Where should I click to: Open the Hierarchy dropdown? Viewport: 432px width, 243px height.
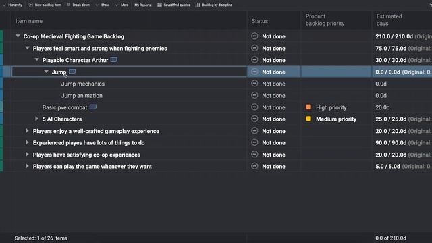[12, 5]
